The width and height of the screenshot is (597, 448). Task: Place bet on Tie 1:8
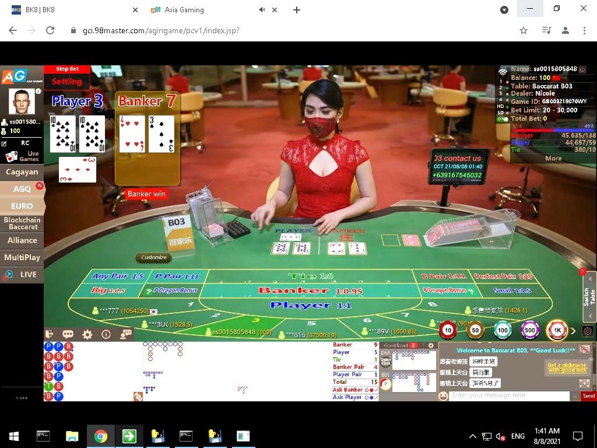[310, 276]
